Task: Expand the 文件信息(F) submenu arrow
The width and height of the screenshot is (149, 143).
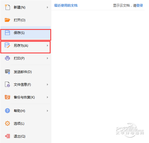Action: (48, 85)
